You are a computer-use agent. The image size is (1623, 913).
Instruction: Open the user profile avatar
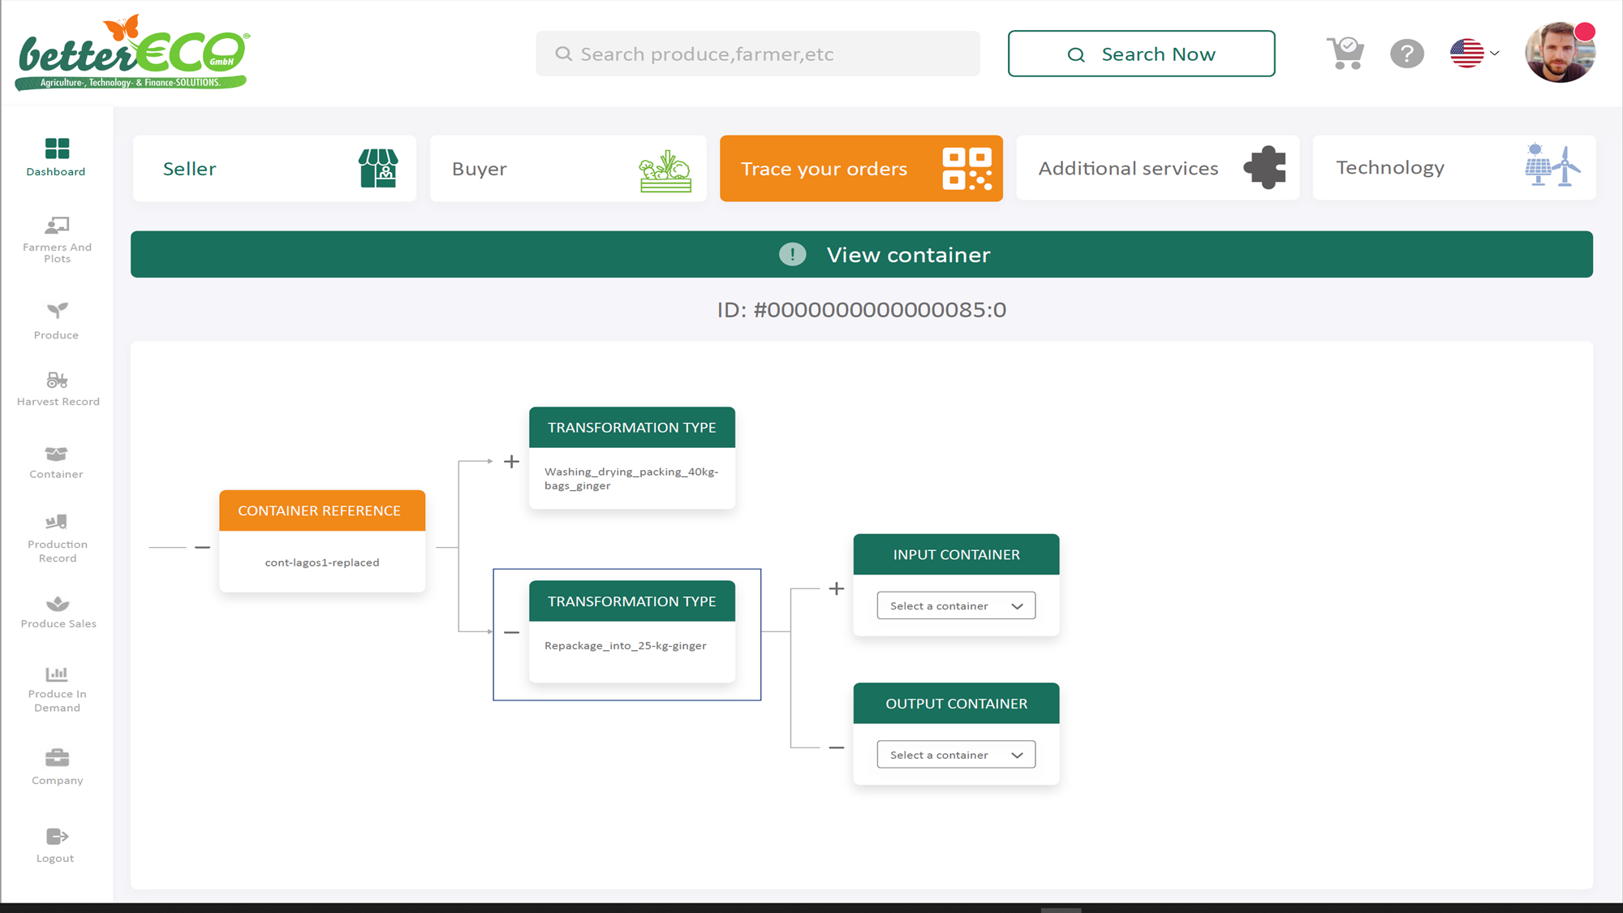(x=1560, y=52)
